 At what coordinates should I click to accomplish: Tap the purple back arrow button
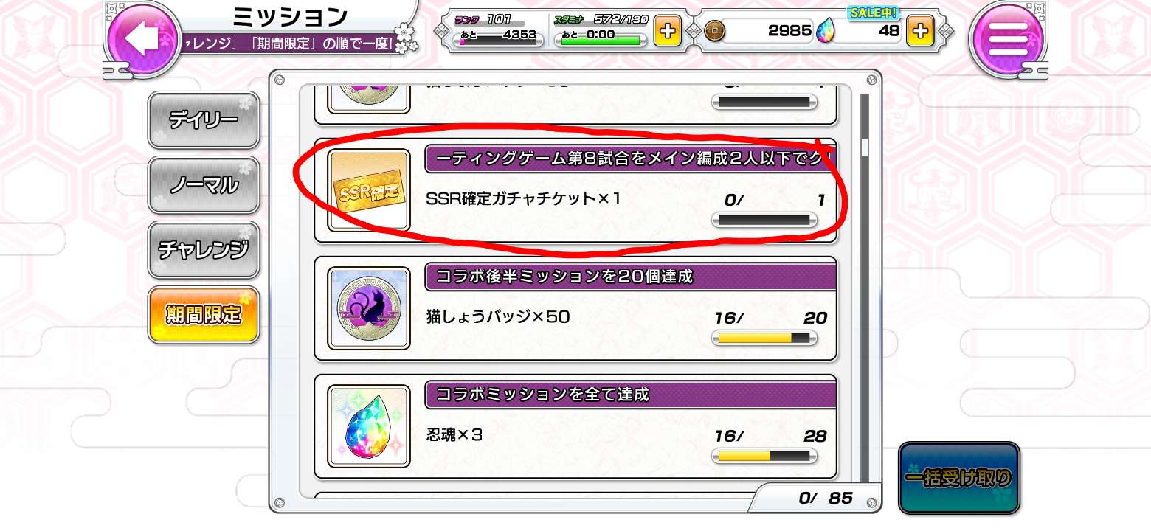point(142,40)
